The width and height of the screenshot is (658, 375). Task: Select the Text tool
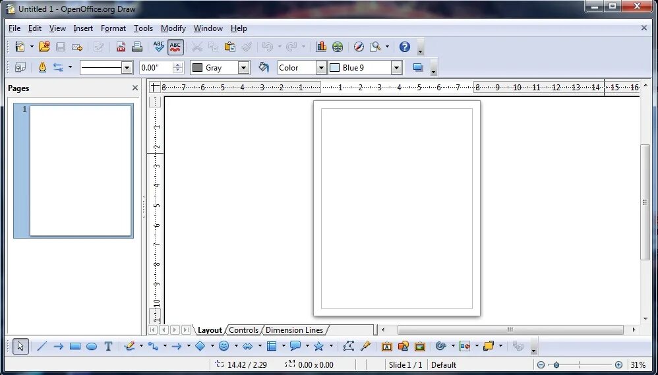108,346
